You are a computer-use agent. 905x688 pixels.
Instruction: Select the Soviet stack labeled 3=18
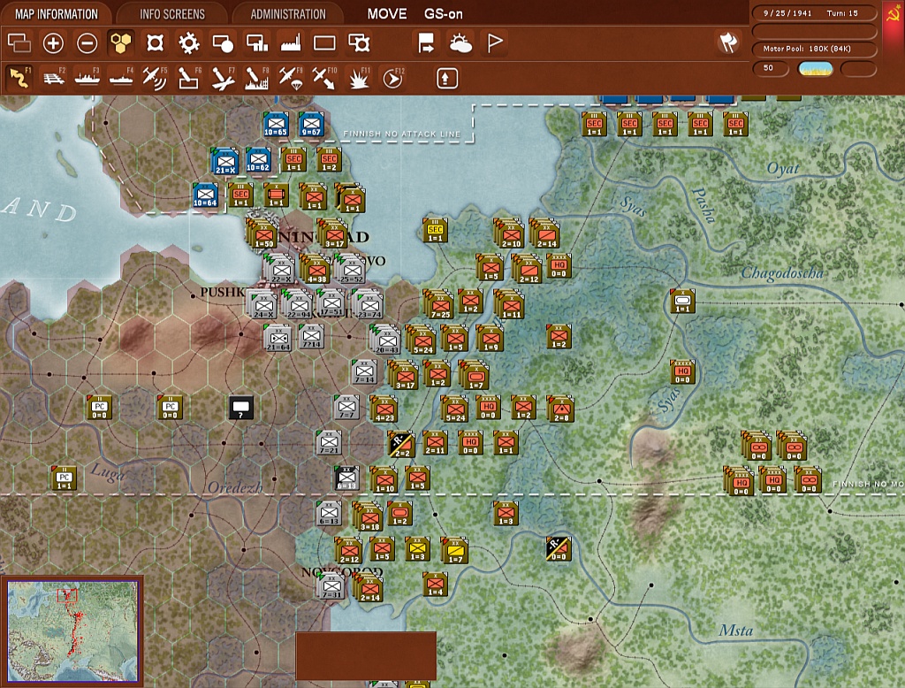[369, 516]
